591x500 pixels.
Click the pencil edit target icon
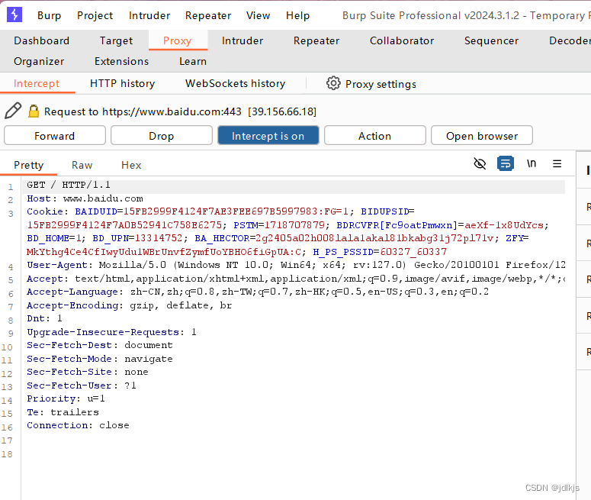[13, 111]
